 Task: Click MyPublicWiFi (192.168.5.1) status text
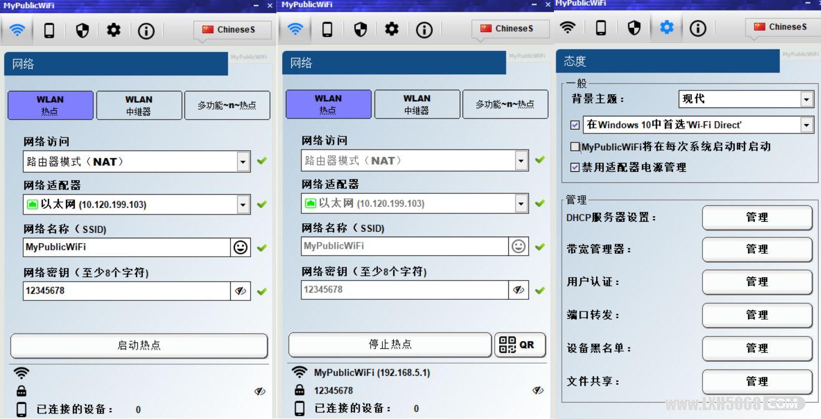point(372,373)
